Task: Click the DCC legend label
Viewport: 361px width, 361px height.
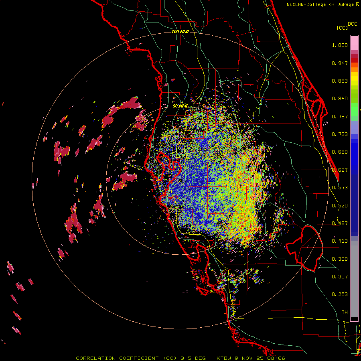Action: pyautogui.click(x=352, y=24)
